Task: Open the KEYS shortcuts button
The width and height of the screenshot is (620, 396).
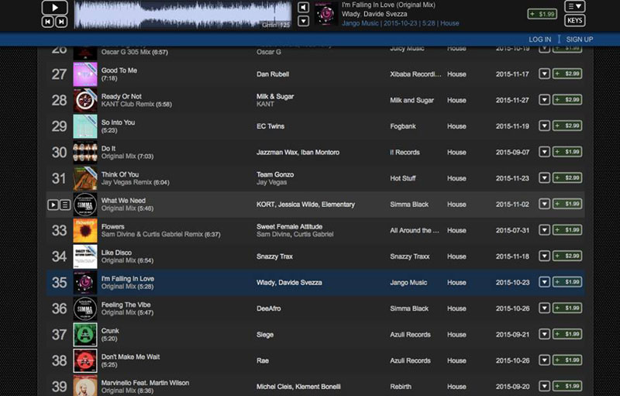Action: click(x=574, y=21)
